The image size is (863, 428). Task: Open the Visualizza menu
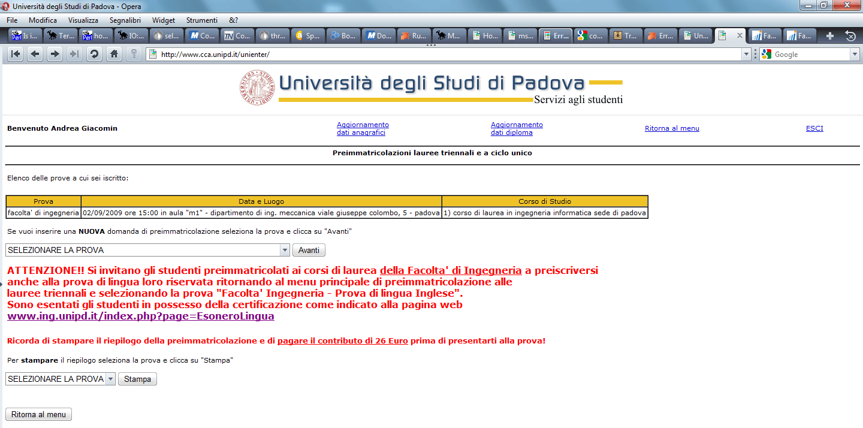coord(83,20)
